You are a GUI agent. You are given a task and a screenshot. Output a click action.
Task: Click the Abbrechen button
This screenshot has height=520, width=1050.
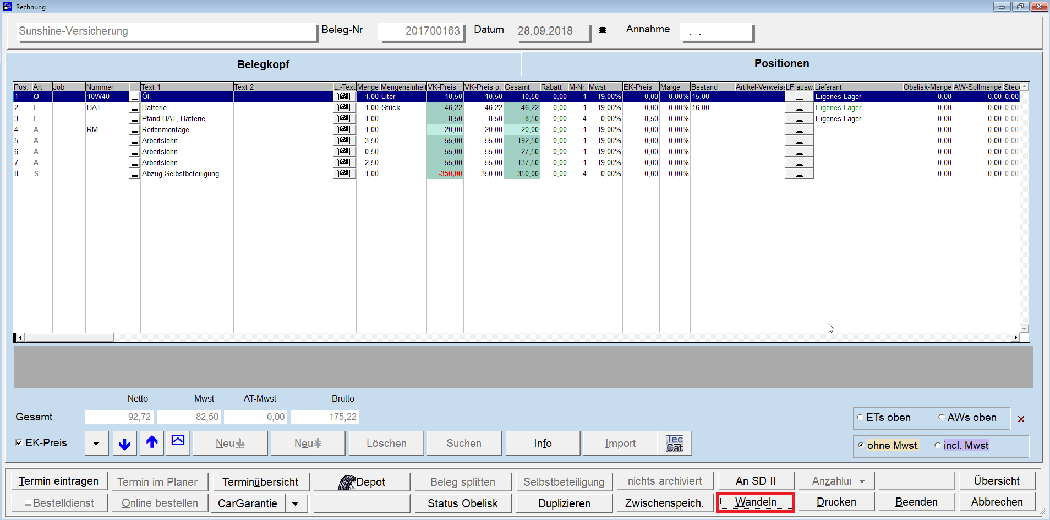click(x=997, y=502)
